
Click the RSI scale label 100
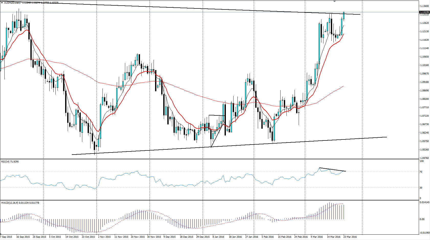(x=422, y=161)
